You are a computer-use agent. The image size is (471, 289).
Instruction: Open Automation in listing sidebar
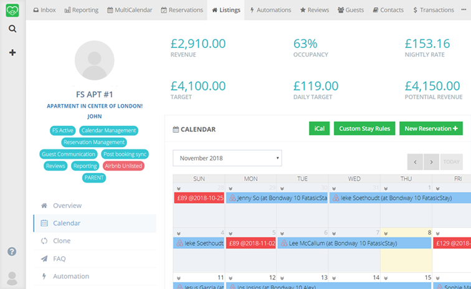coord(95,277)
